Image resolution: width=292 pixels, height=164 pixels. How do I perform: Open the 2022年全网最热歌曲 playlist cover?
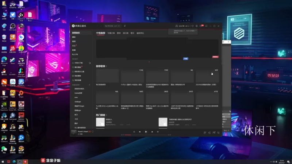[x=207, y=76]
